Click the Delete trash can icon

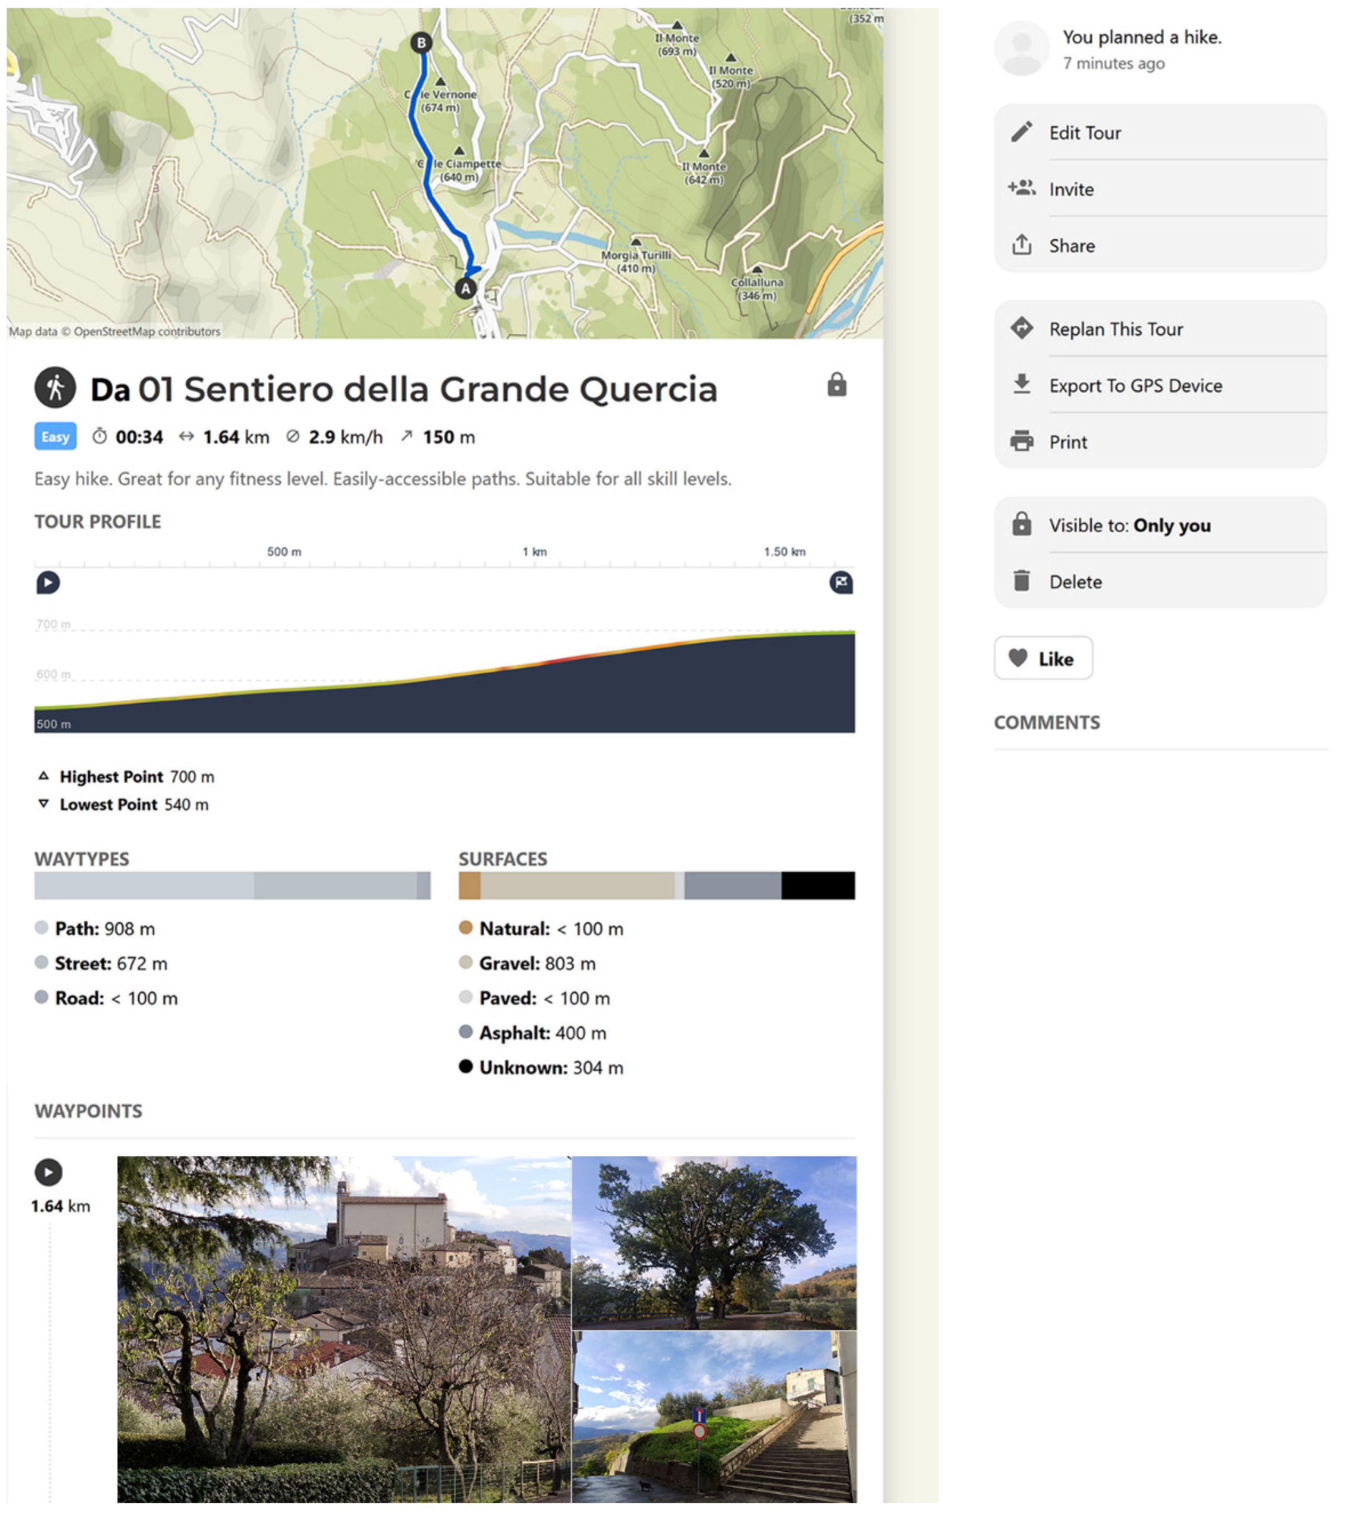coord(1021,581)
